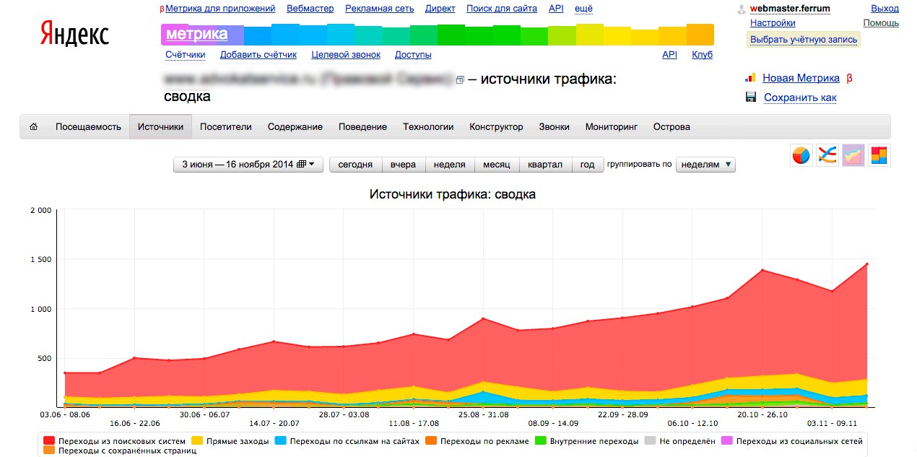
Task: Toggle Прямые заходы legend series
Action: coord(230,440)
